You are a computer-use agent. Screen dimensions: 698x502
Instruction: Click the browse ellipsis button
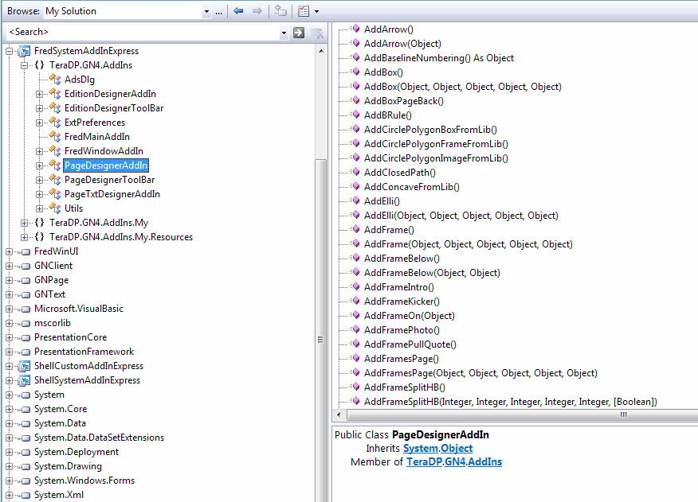tap(218, 12)
